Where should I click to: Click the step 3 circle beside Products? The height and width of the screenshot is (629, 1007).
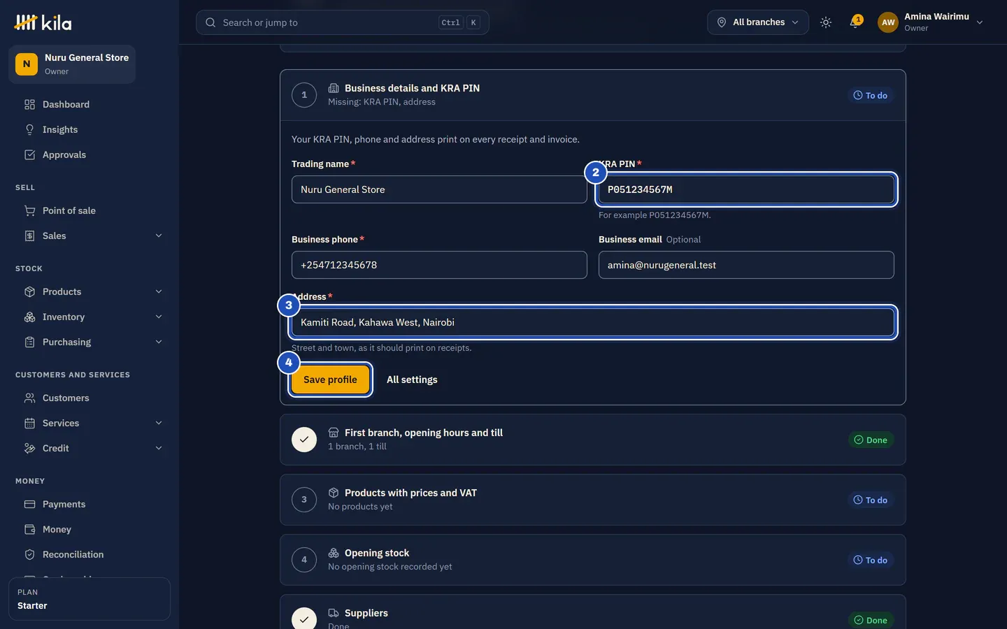(x=304, y=500)
